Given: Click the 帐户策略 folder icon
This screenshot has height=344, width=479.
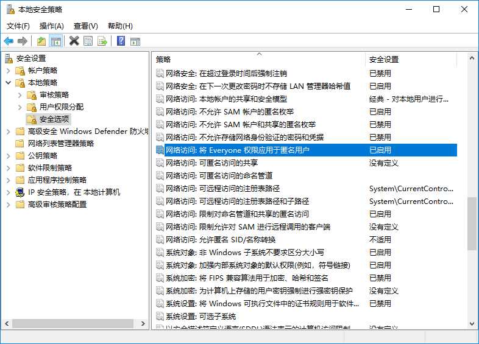Looking at the screenshot, I should [20, 71].
